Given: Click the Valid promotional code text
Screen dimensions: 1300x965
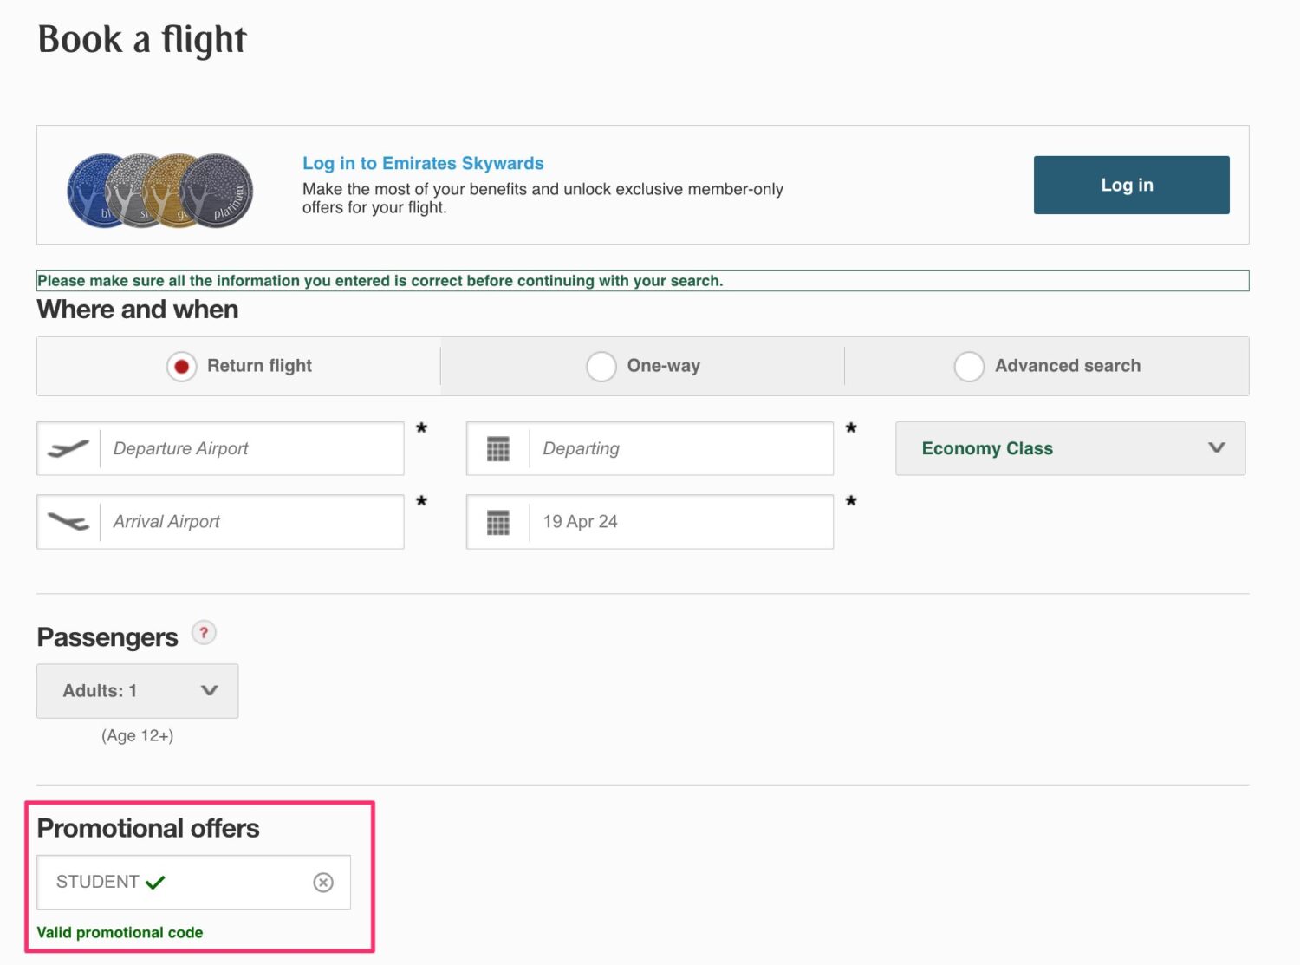Looking at the screenshot, I should (x=120, y=932).
